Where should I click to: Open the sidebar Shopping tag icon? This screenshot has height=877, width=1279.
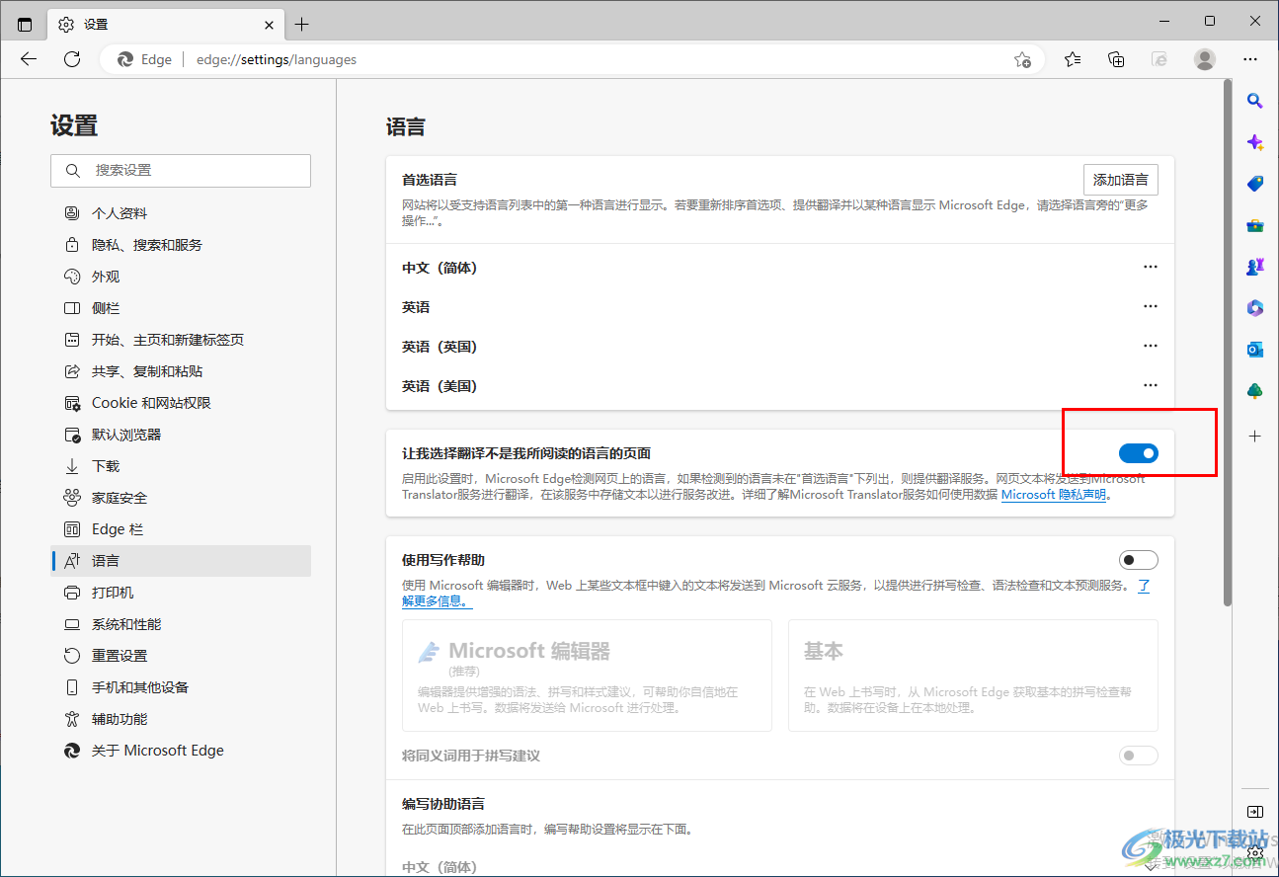[1255, 184]
